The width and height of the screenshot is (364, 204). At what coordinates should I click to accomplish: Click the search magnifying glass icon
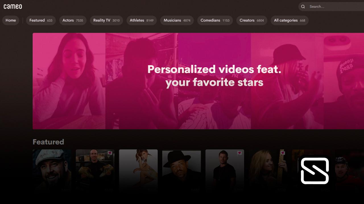coord(303,7)
